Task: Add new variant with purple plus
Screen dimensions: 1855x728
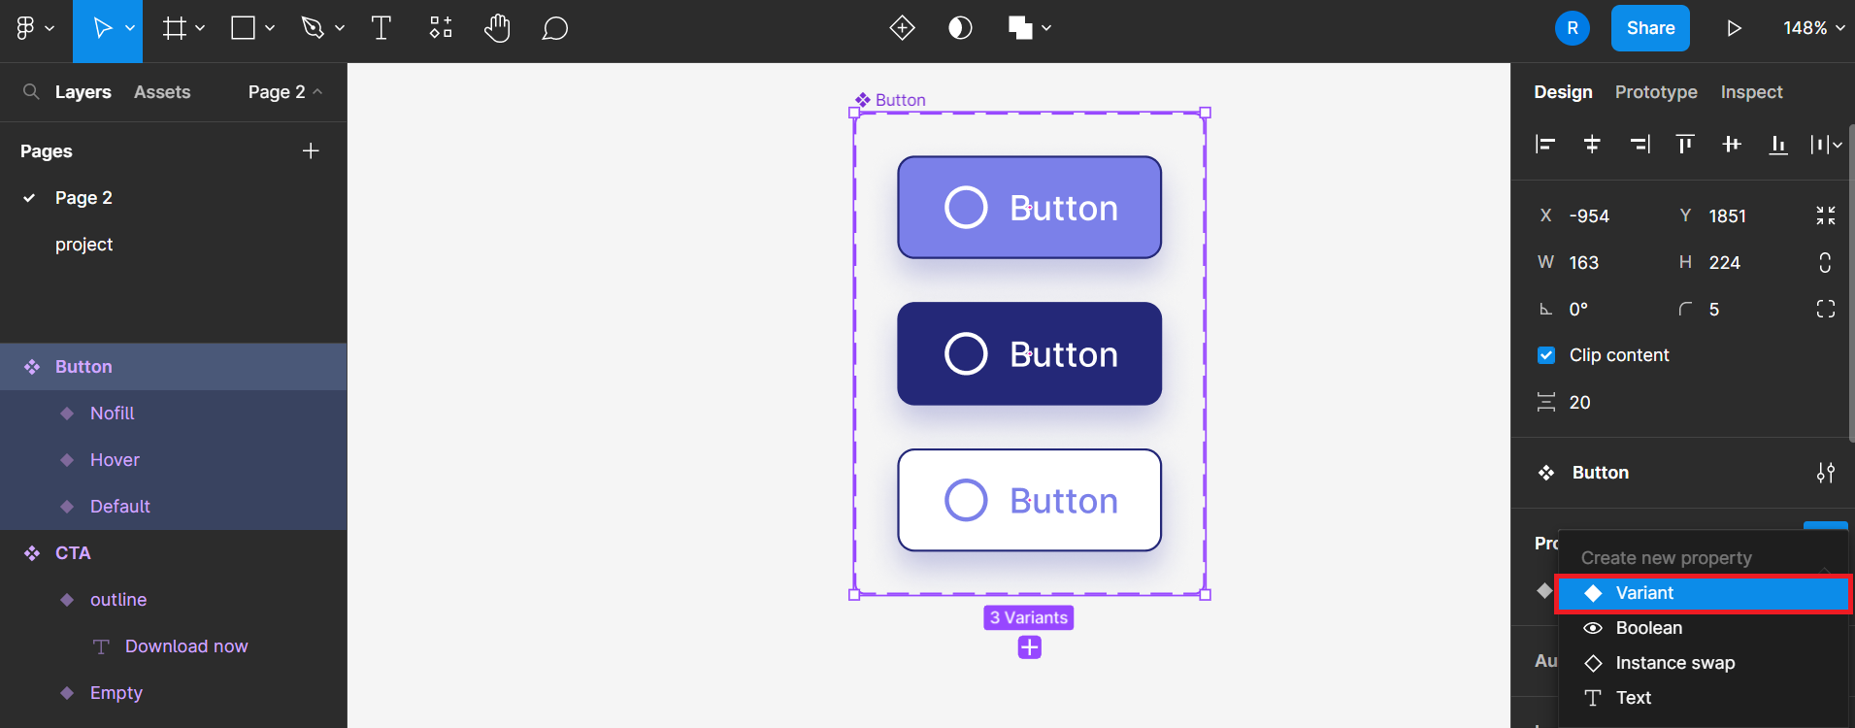Action: coord(1029,647)
